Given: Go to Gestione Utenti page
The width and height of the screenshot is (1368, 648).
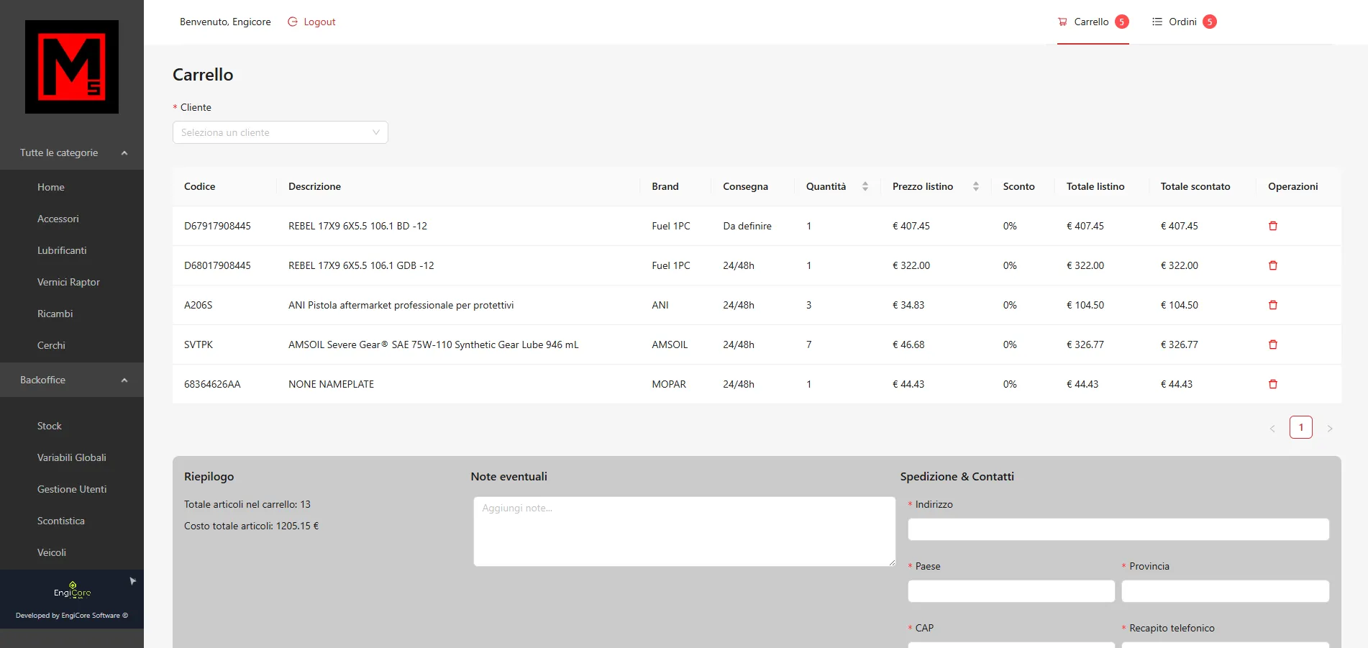Looking at the screenshot, I should [72, 489].
